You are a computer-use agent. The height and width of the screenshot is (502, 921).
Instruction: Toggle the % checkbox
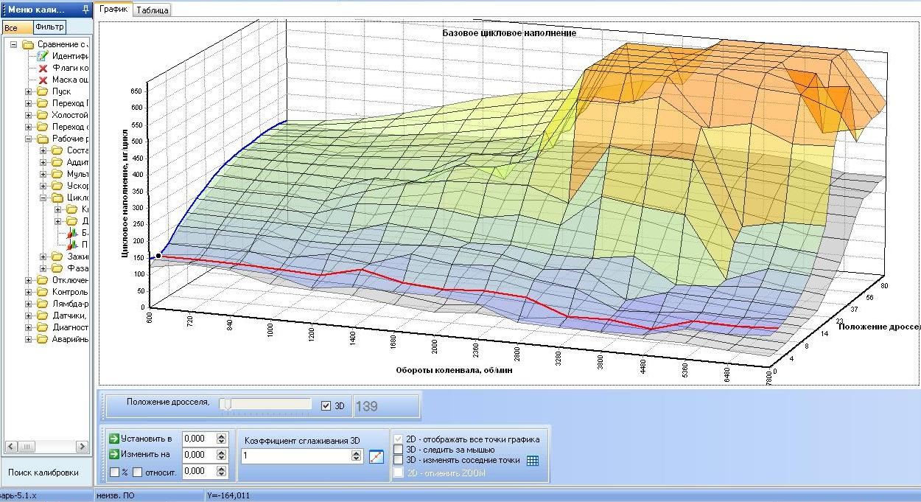click(x=114, y=472)
